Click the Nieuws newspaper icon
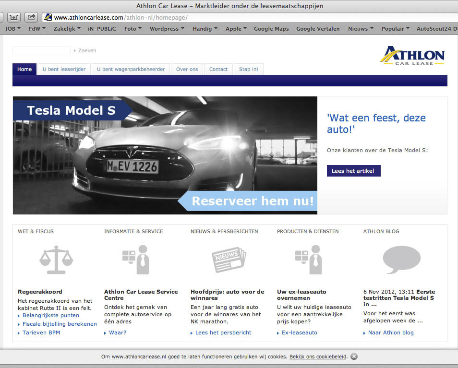Screen dimensions: 458x368 (x=229, y=260)
